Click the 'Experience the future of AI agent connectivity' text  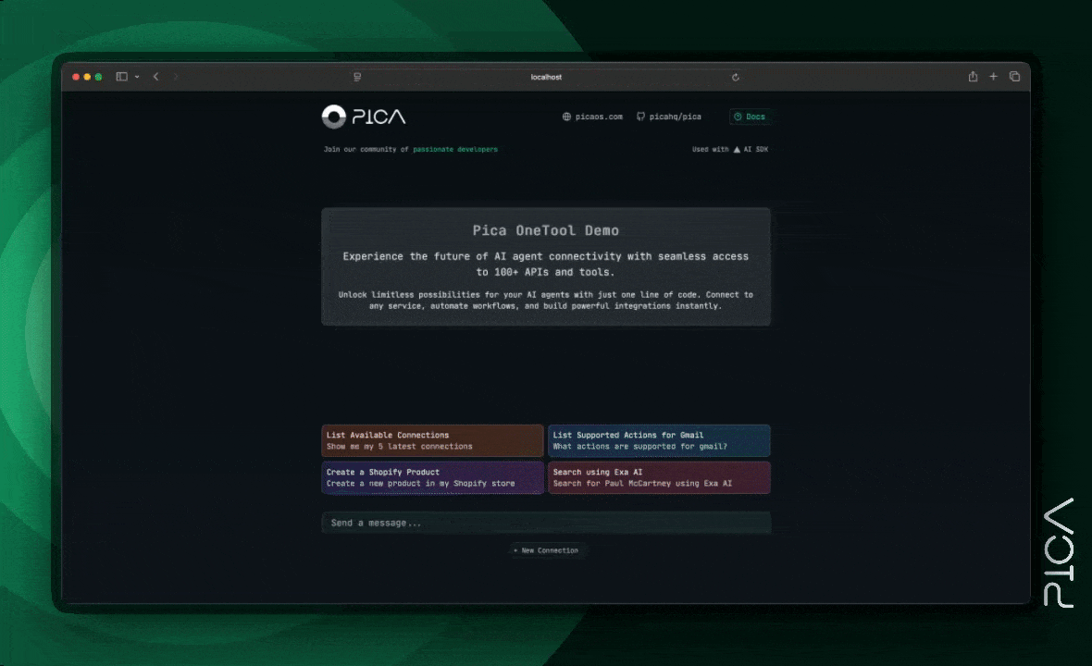[x=546, y=265]
